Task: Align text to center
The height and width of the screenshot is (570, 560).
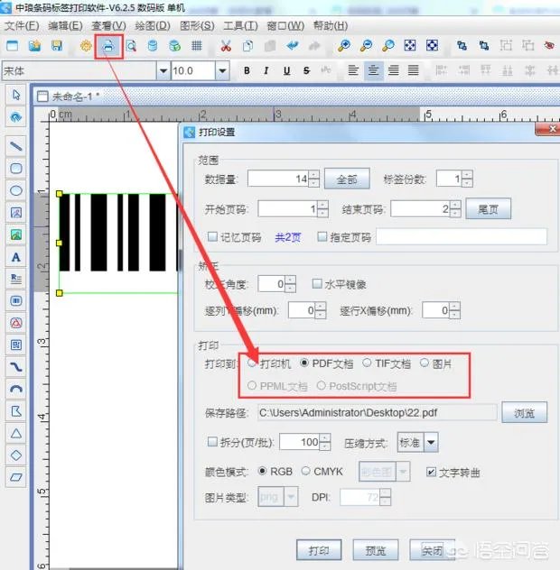Action: click(374, 70)
